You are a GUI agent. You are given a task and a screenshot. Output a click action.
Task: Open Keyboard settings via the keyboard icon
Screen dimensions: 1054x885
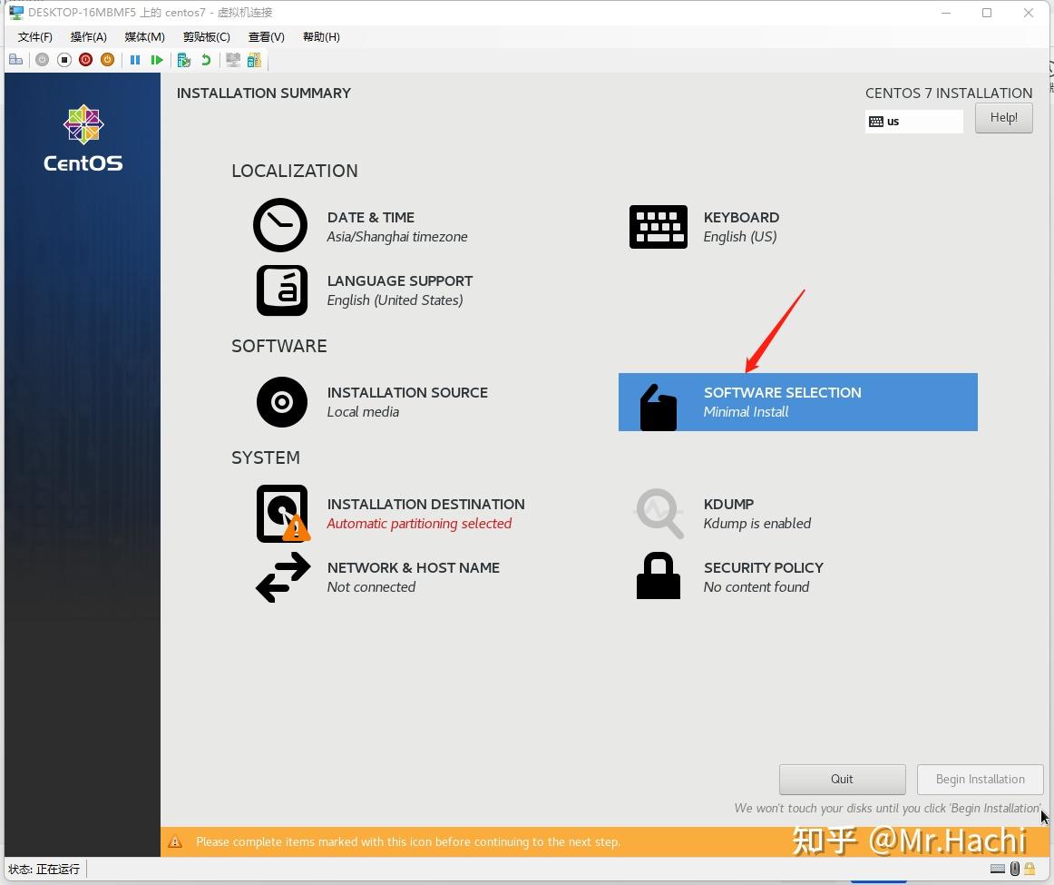click(659, 227)
